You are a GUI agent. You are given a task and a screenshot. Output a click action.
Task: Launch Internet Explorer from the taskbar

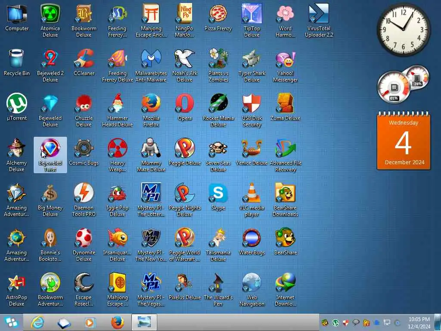coord(37,322)
